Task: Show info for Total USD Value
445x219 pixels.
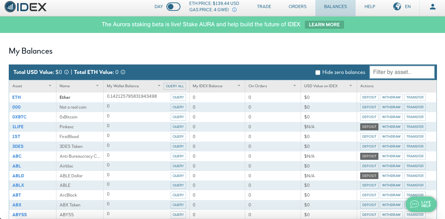Action: pos(66,72)
